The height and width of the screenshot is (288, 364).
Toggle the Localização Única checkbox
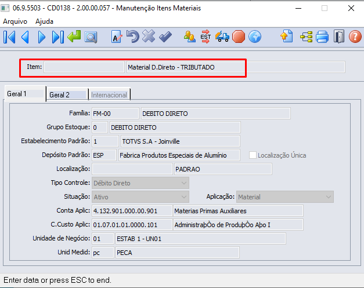click(x=253, y=155)
